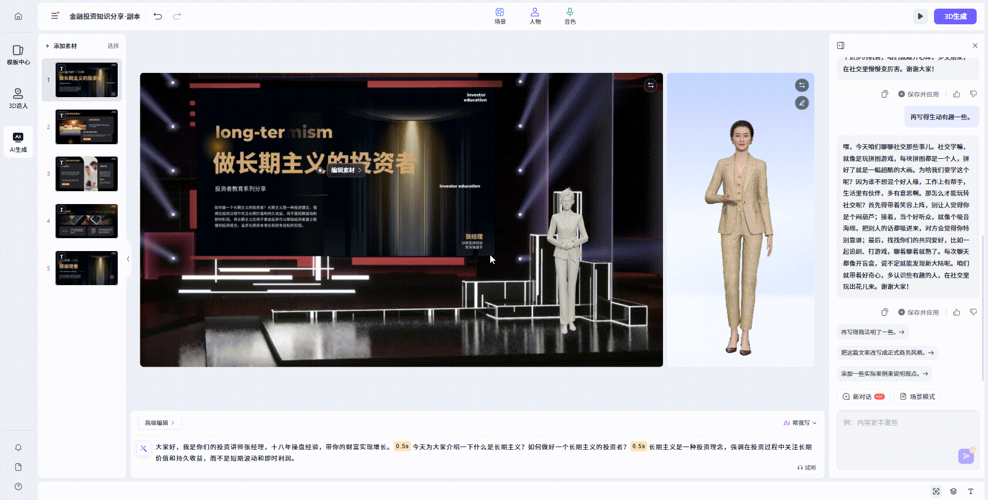988x500 pixels.
Task: Select slide thumbnail 4
Action: [86, 221]
